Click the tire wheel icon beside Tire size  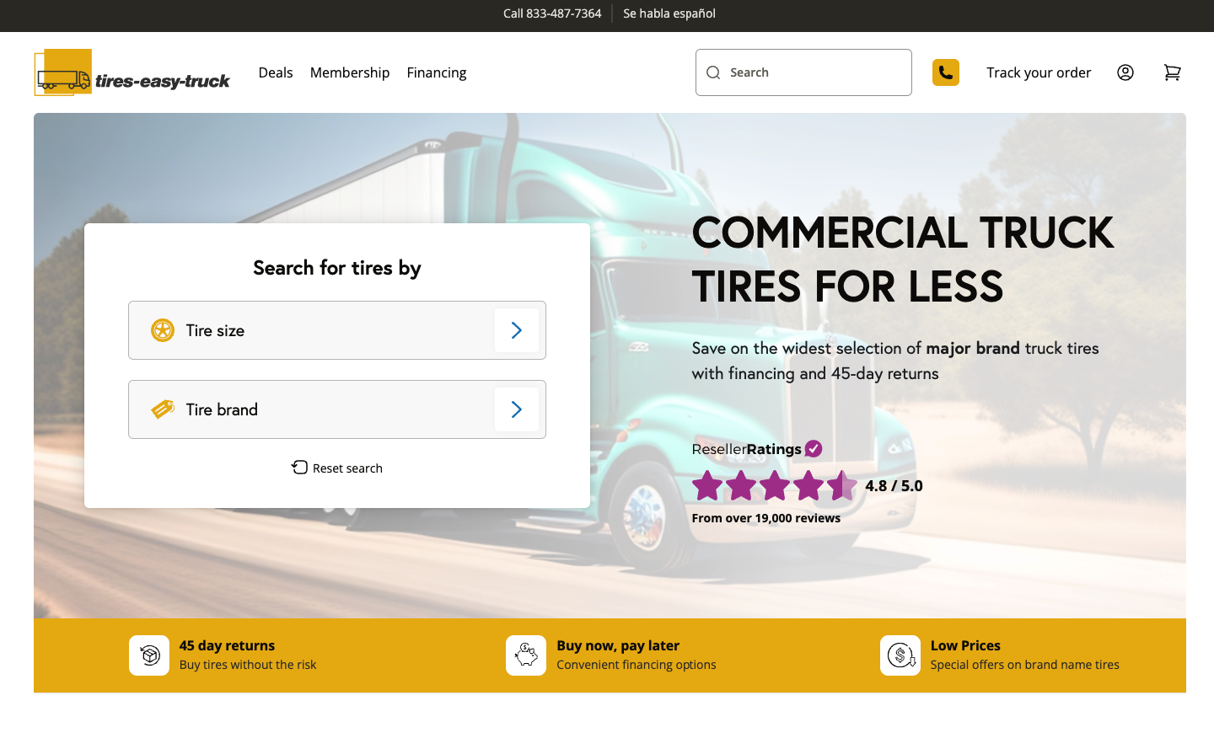point(162,330)
